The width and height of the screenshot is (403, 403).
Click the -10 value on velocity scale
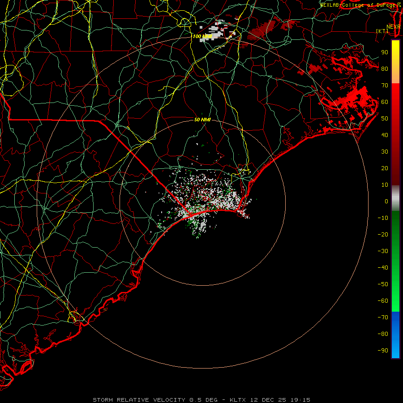[x=383, y=218]
